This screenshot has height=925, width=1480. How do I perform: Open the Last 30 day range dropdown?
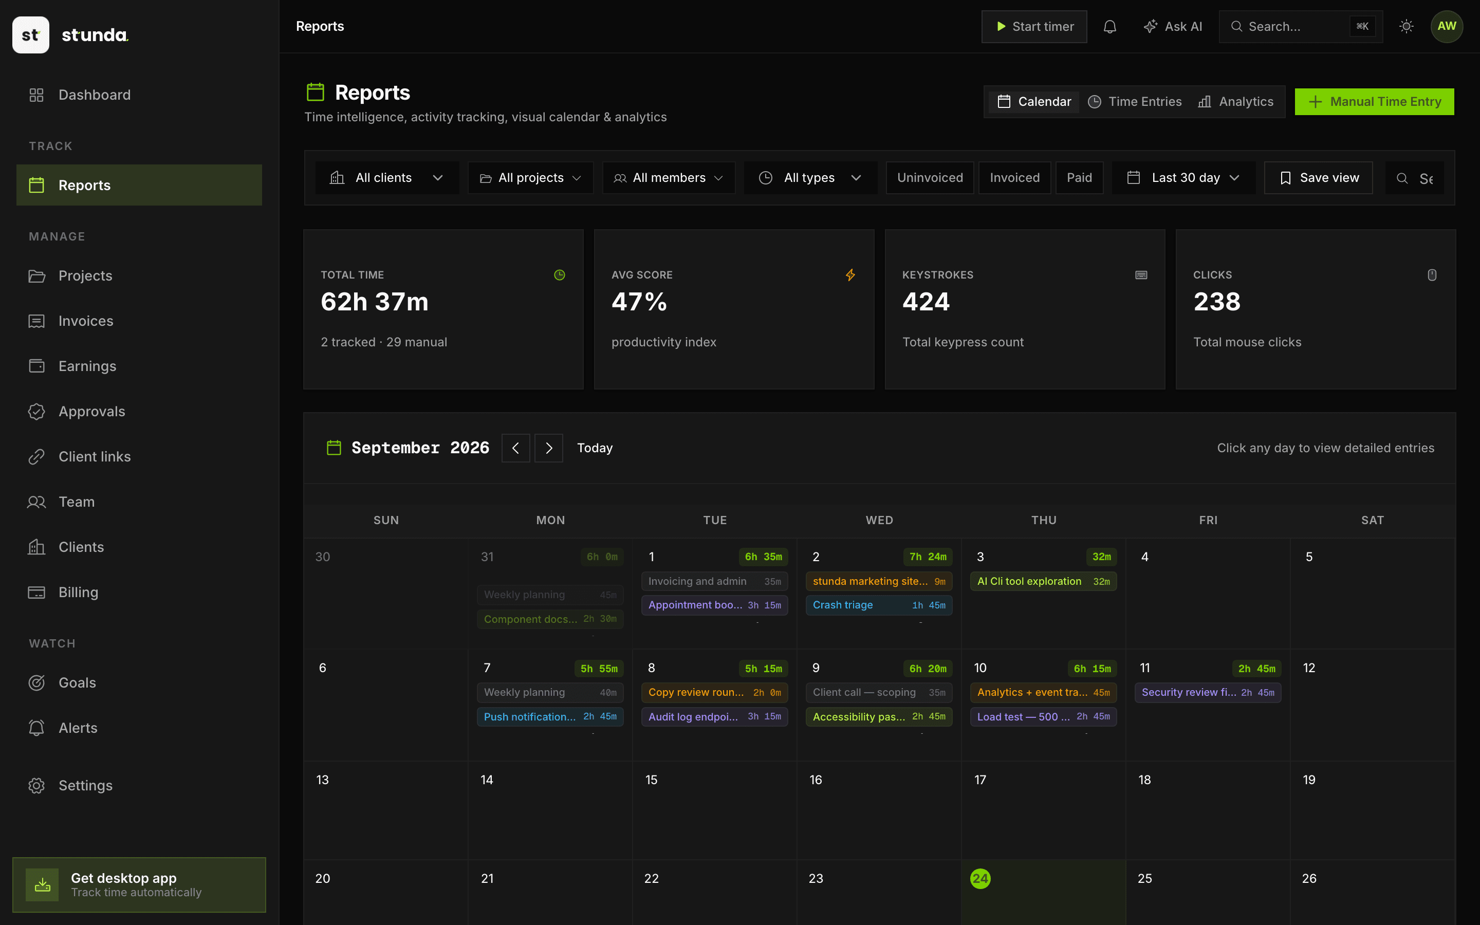(1183, 178)
